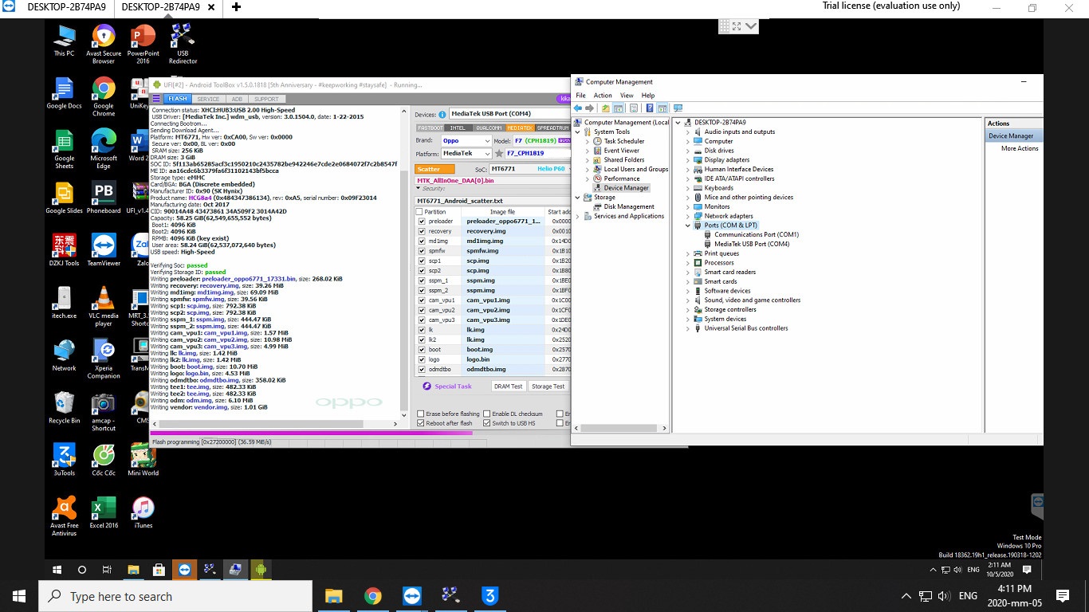Enable the Enable DL checksum checkbox

(x=487, y=414)
